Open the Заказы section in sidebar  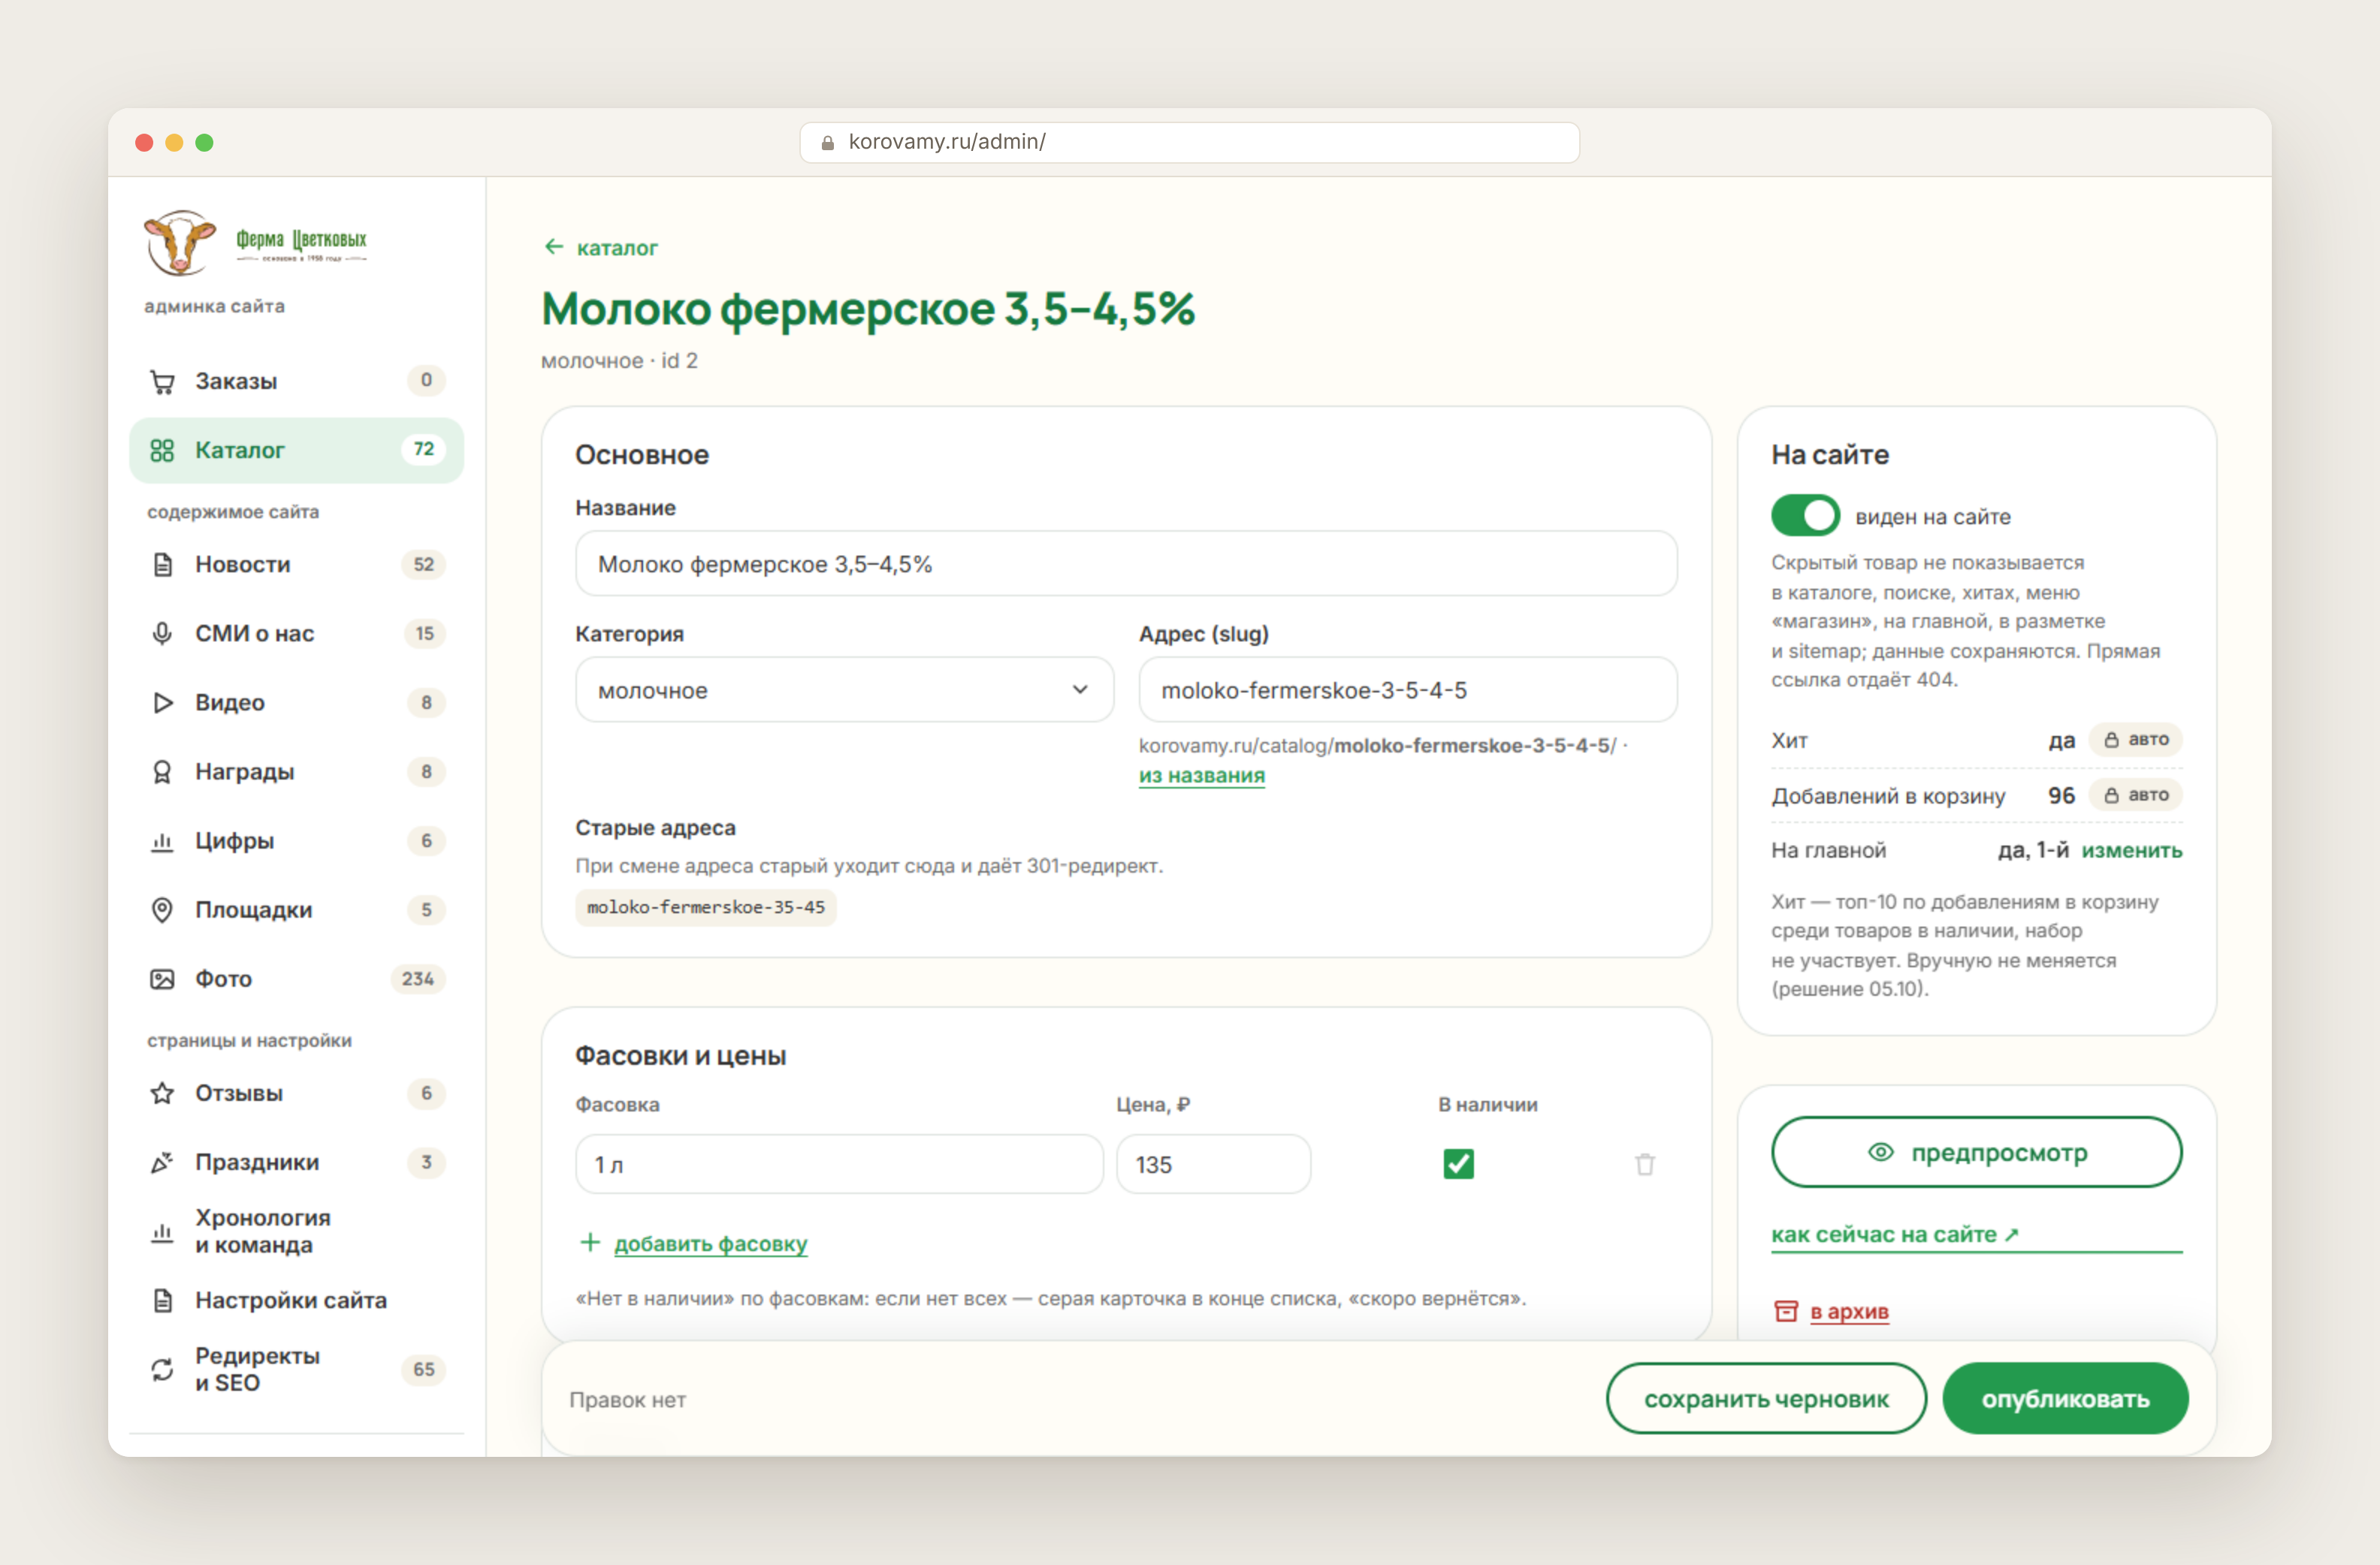[x=296, y=381]
